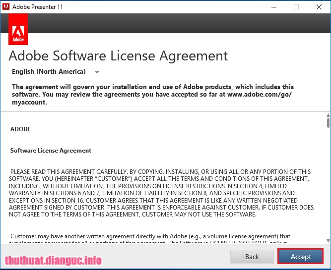Click the www.adobe.com/go/myaccount text
Viewport: 331px width, 270px height.
[x=260, y=95]
